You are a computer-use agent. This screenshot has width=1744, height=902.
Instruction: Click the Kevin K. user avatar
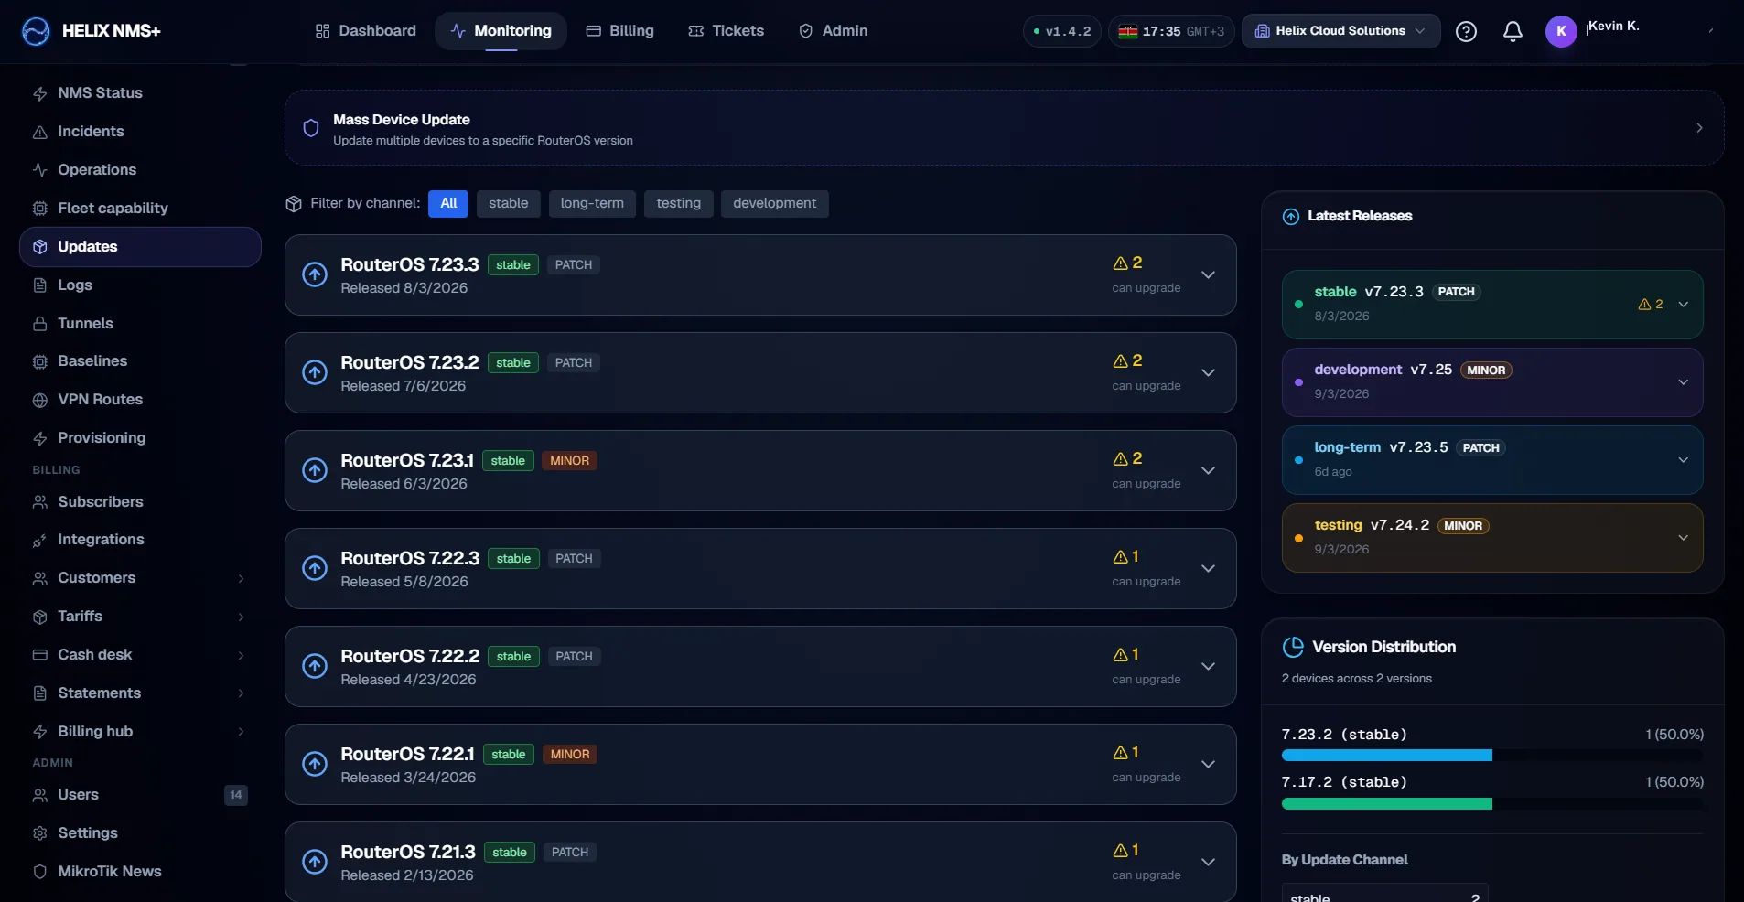(1561, 31)
